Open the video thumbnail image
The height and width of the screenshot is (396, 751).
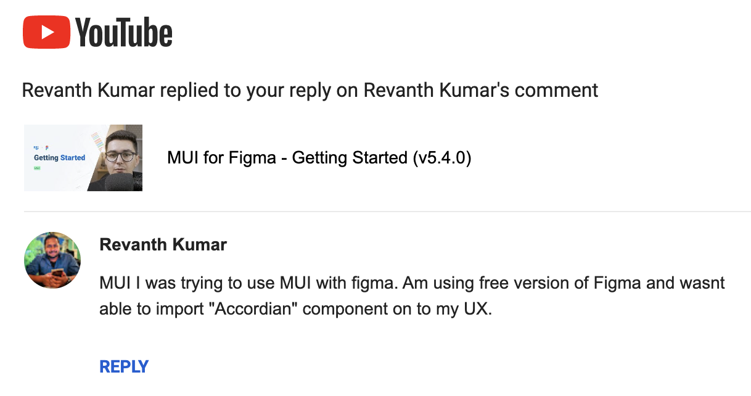pyautogui.click(x=83, y=158)
